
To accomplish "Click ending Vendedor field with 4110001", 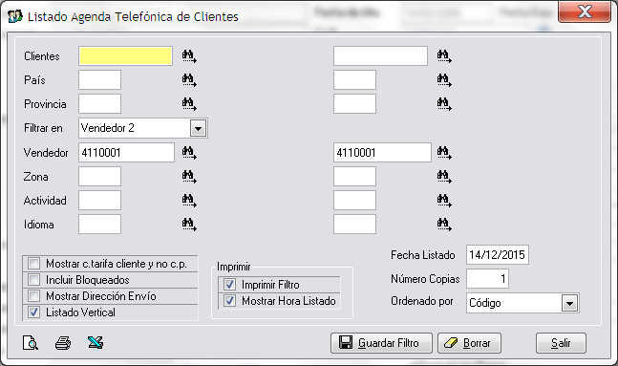I will click(382, 152).
